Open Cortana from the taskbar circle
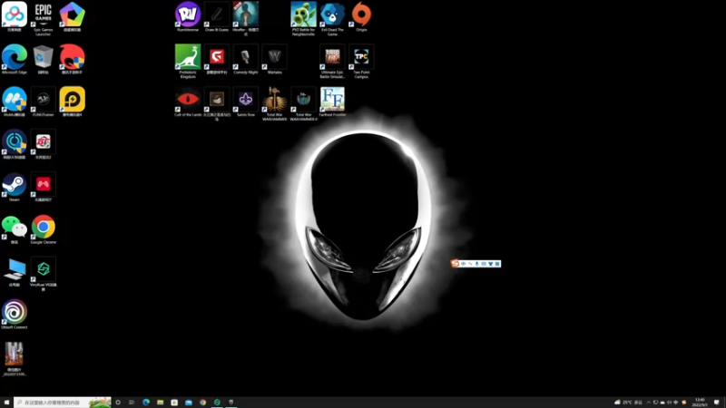This screenshot has width=726, height=408. (x=118, y=403)
